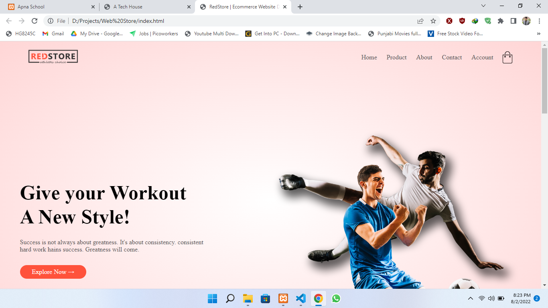Image resolution: width=548 pixels, height=308 pixels.
Task: Bookmark this page with the star icon
Action: pyautogui.click(x=433, y=21)
